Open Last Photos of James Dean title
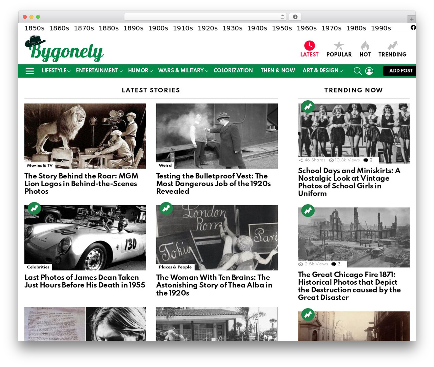The height and width of the screenshot is (367, 434). click(85, 281)
